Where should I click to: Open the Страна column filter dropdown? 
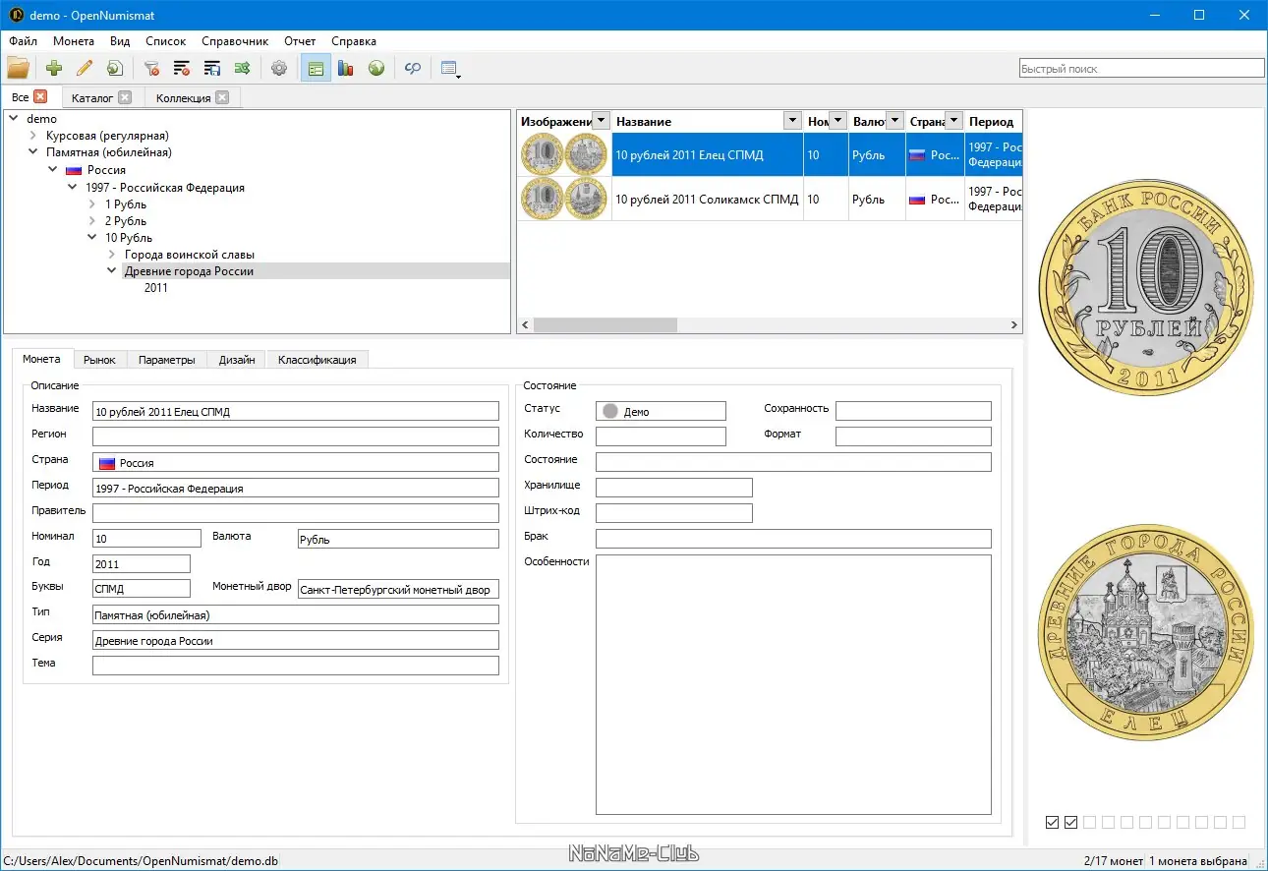point(952,121)
